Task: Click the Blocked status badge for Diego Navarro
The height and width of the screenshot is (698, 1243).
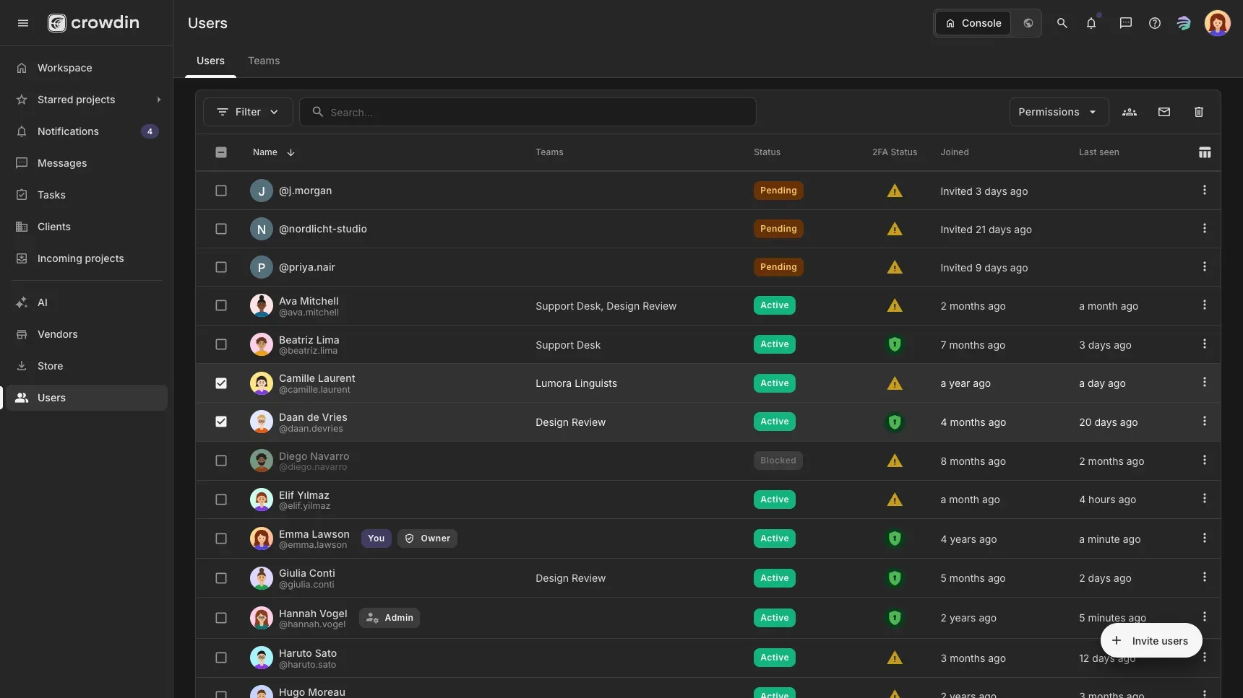Action: (778, 461)
